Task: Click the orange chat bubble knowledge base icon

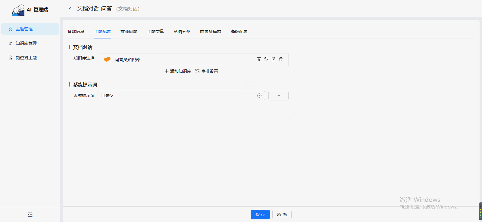Action: (x=107, y=59)
